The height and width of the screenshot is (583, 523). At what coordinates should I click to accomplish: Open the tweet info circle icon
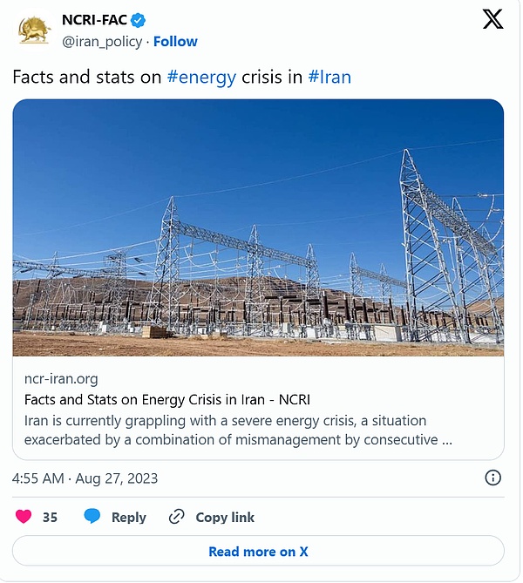(492, 478)
